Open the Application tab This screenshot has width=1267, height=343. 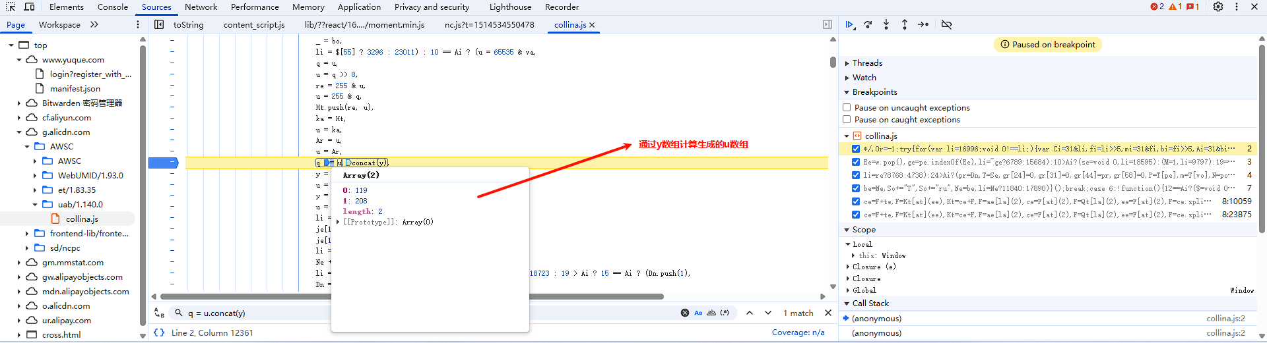[x=359, y=7]
